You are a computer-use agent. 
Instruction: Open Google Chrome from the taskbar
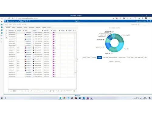tap(64, 98)
